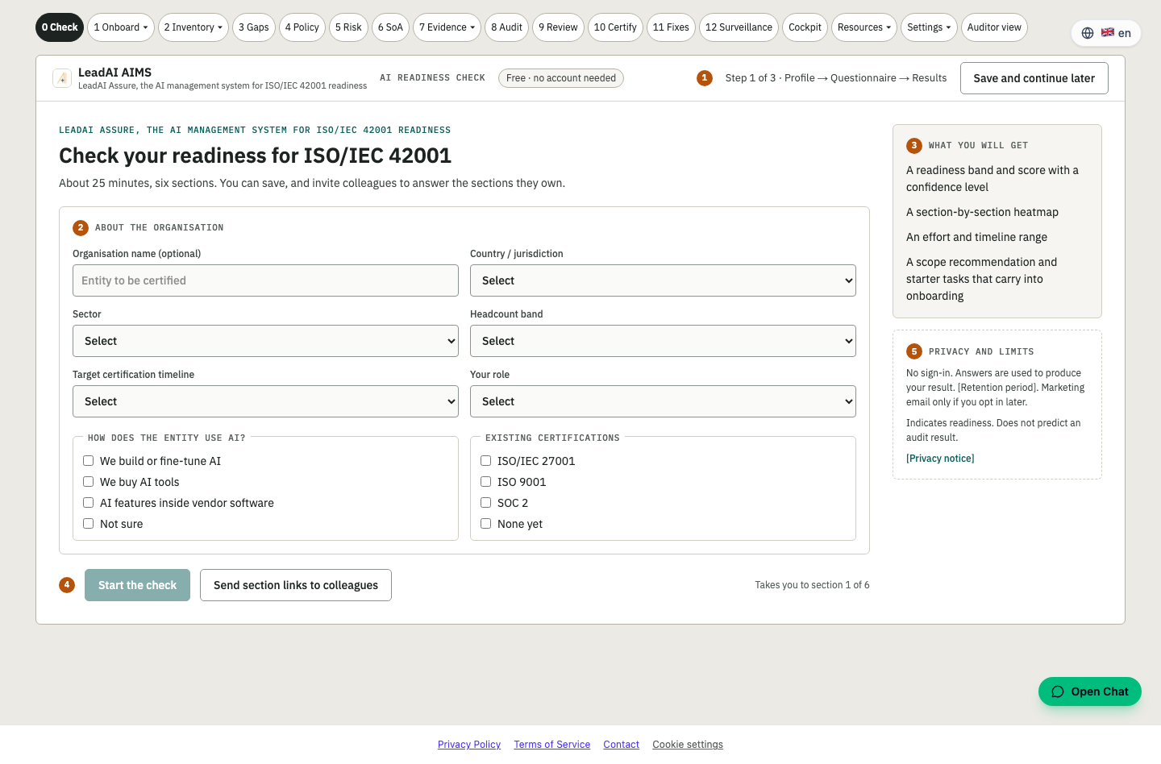
Task: Tick the SOC 2 checkbox
Action: click(486, 503)
